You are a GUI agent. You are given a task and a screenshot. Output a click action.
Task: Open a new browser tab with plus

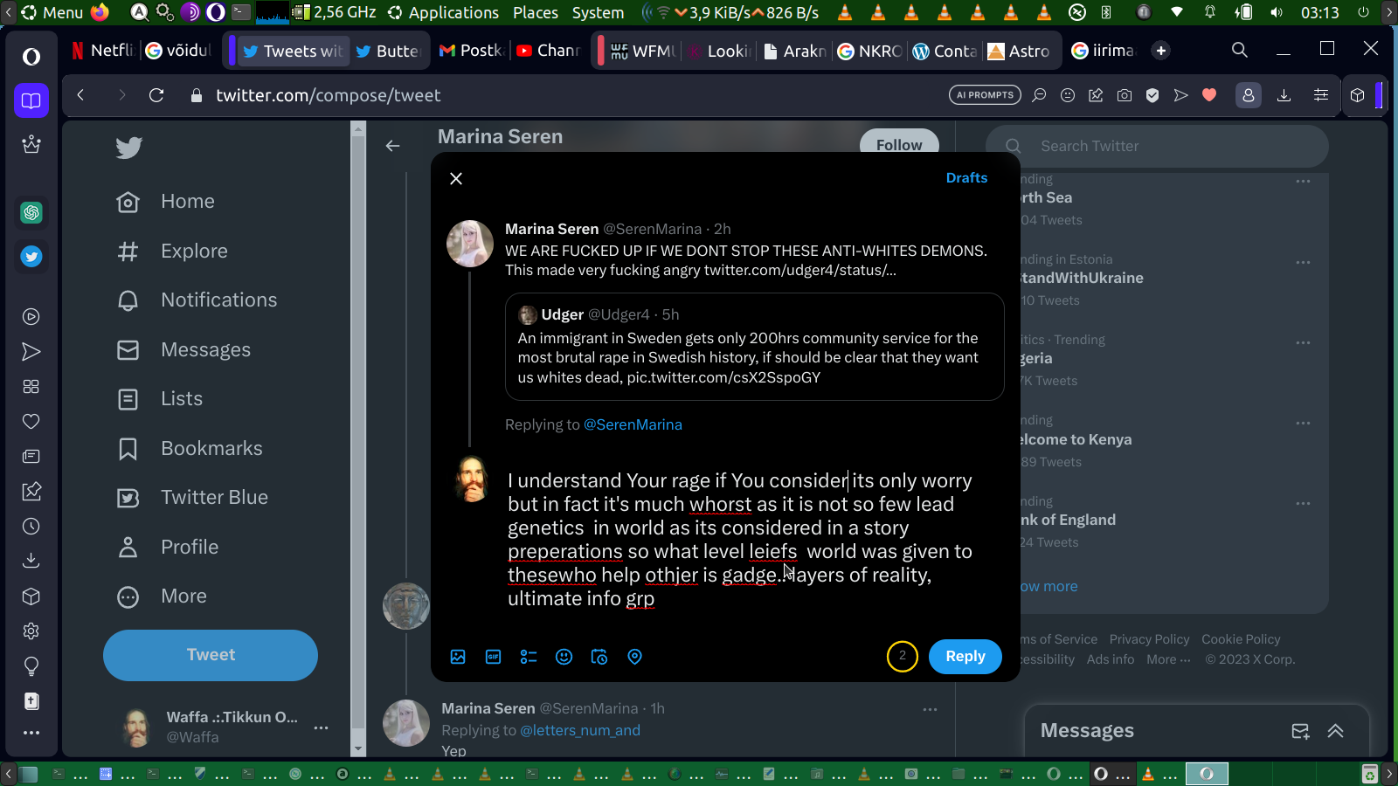click(1161, 51)
